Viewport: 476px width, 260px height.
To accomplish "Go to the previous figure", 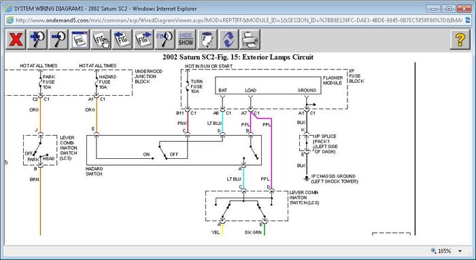I will [122, 39].
